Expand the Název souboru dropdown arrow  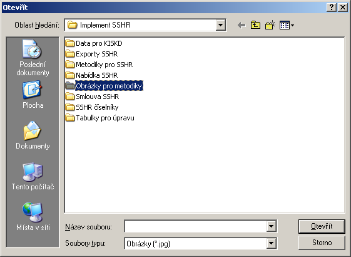(x=271, y=226)
